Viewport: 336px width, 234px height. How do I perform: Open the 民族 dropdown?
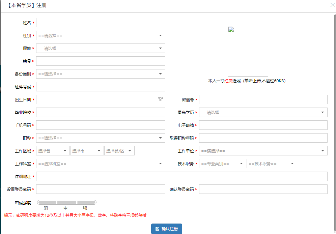[101, 48]
